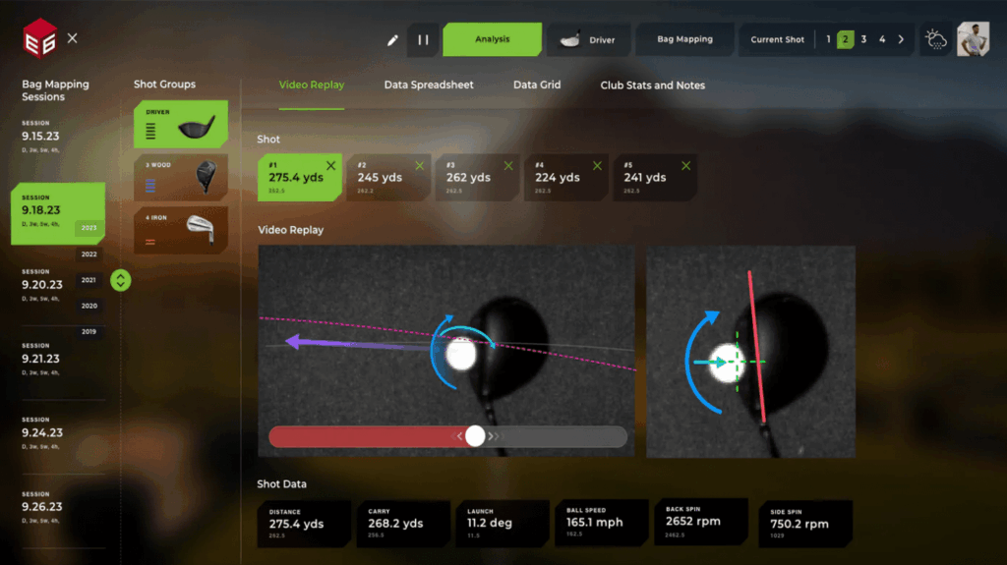The image size is (1007, 565).
Task: Remove shot #3 (262 yds)
Action: pos(509,166)
